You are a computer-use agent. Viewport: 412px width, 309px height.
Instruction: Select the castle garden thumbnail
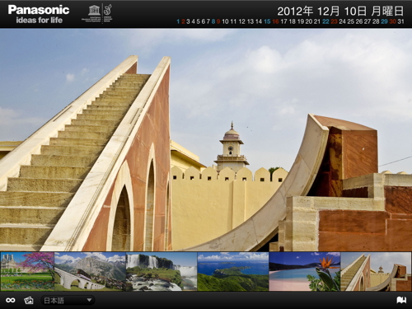point(27,272)
